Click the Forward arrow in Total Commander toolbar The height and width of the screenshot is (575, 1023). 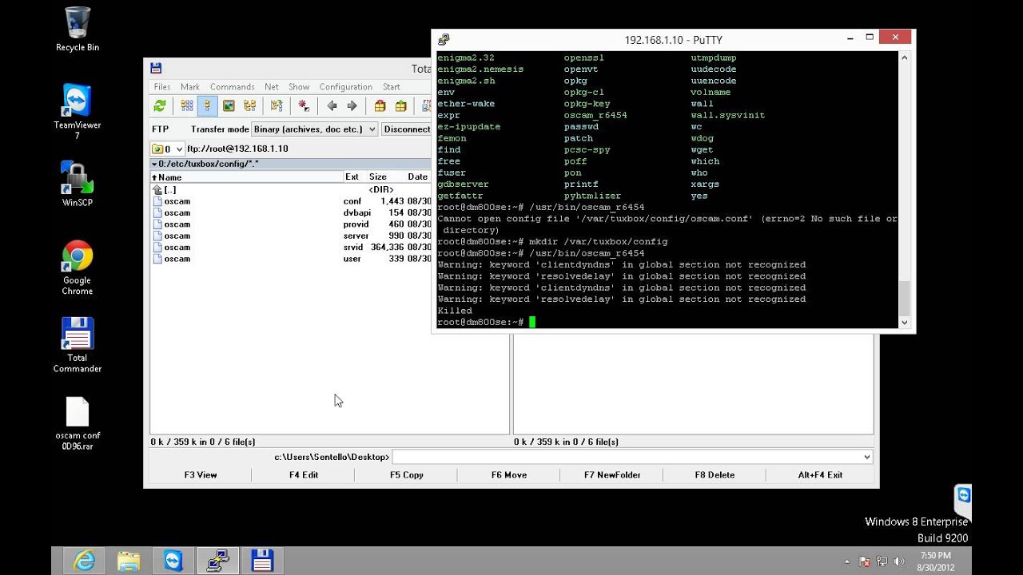(352, 105)
